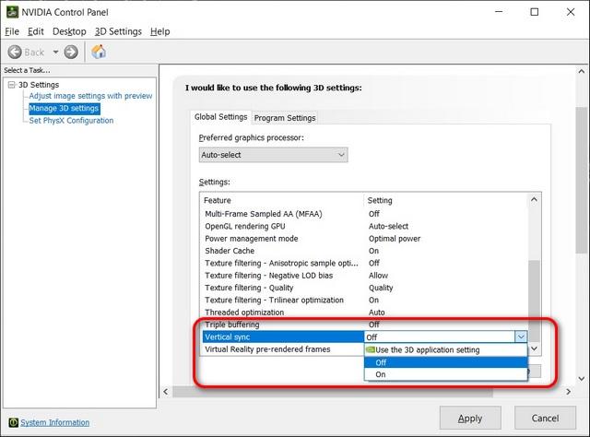Screen dimensions: 590x437
Task: Select the Texture filtering - Quality row
Action: [x=364, y=288]
